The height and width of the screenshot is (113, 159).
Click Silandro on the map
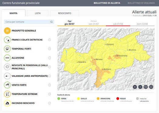click(81, 62)
